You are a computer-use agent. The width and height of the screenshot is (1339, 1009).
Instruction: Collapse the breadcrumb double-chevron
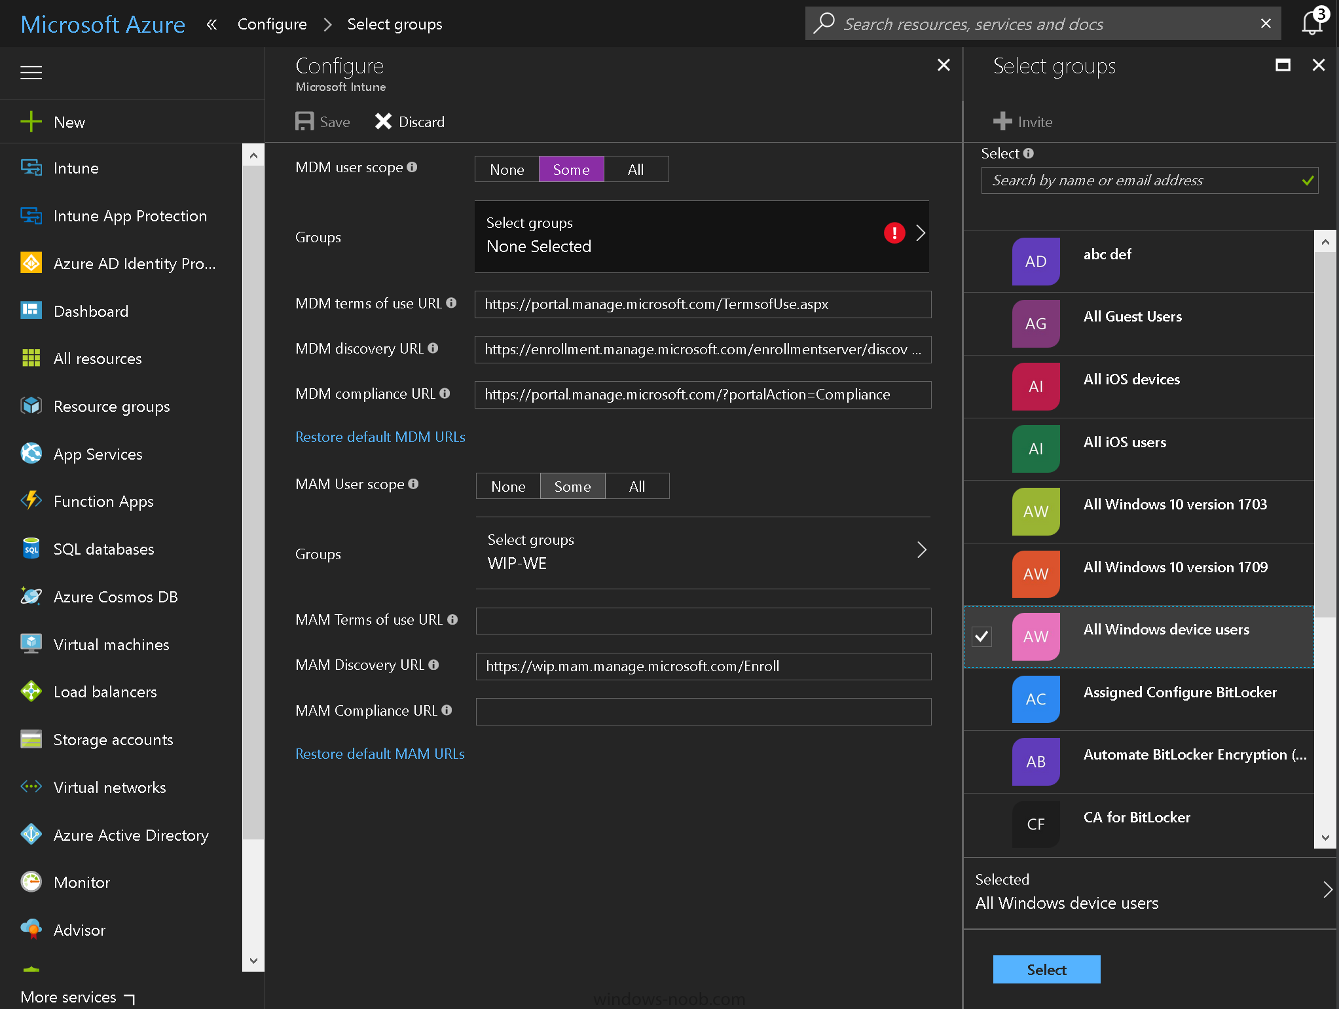click(211, 24)
